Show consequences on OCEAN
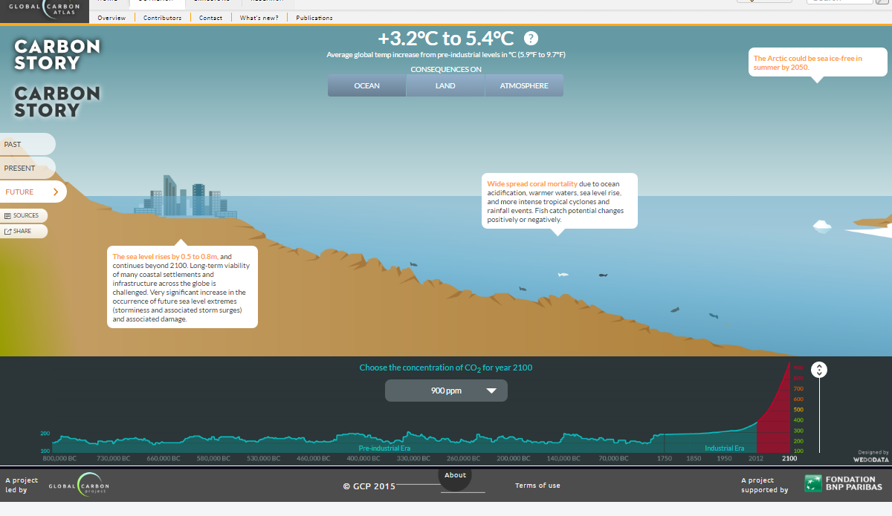Image resolution: width=892 pixels, height=516 pixels. (366, 85)
